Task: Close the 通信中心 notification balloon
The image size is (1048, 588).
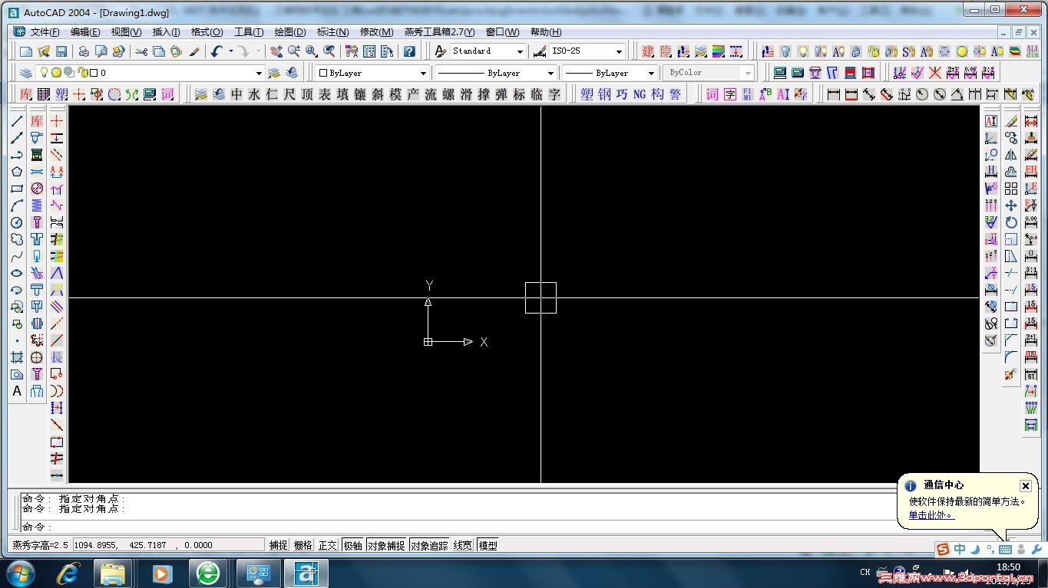Action: pyautogui.click(x=1025, y=486)
